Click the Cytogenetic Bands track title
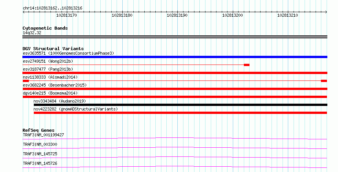The width and height of the screenshot is (338, 172). 45,28
